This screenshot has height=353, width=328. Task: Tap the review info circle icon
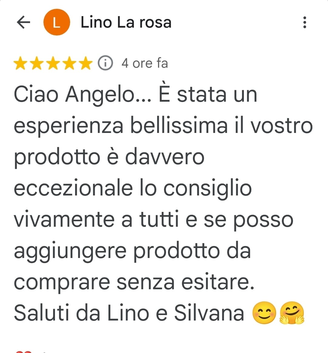coord(105,63)
